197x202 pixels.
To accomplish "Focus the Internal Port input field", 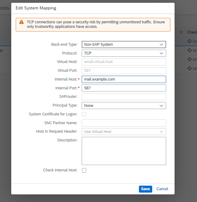I will coord(124,88).
